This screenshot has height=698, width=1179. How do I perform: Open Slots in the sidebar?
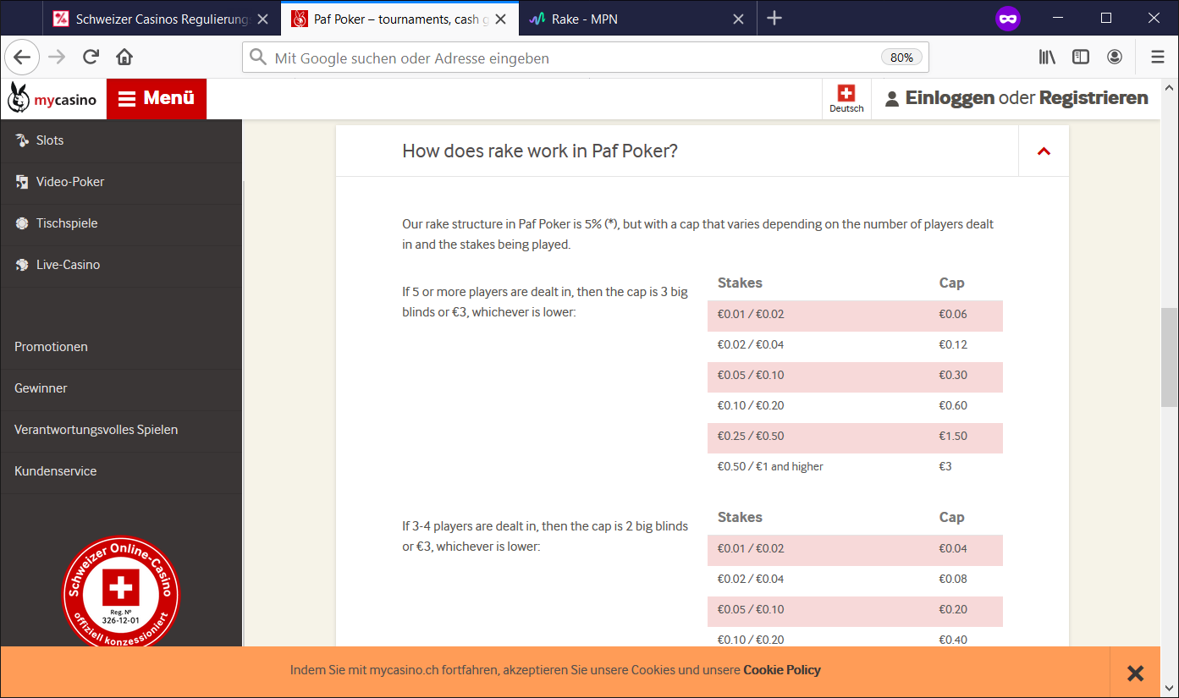tap(121, 140)
